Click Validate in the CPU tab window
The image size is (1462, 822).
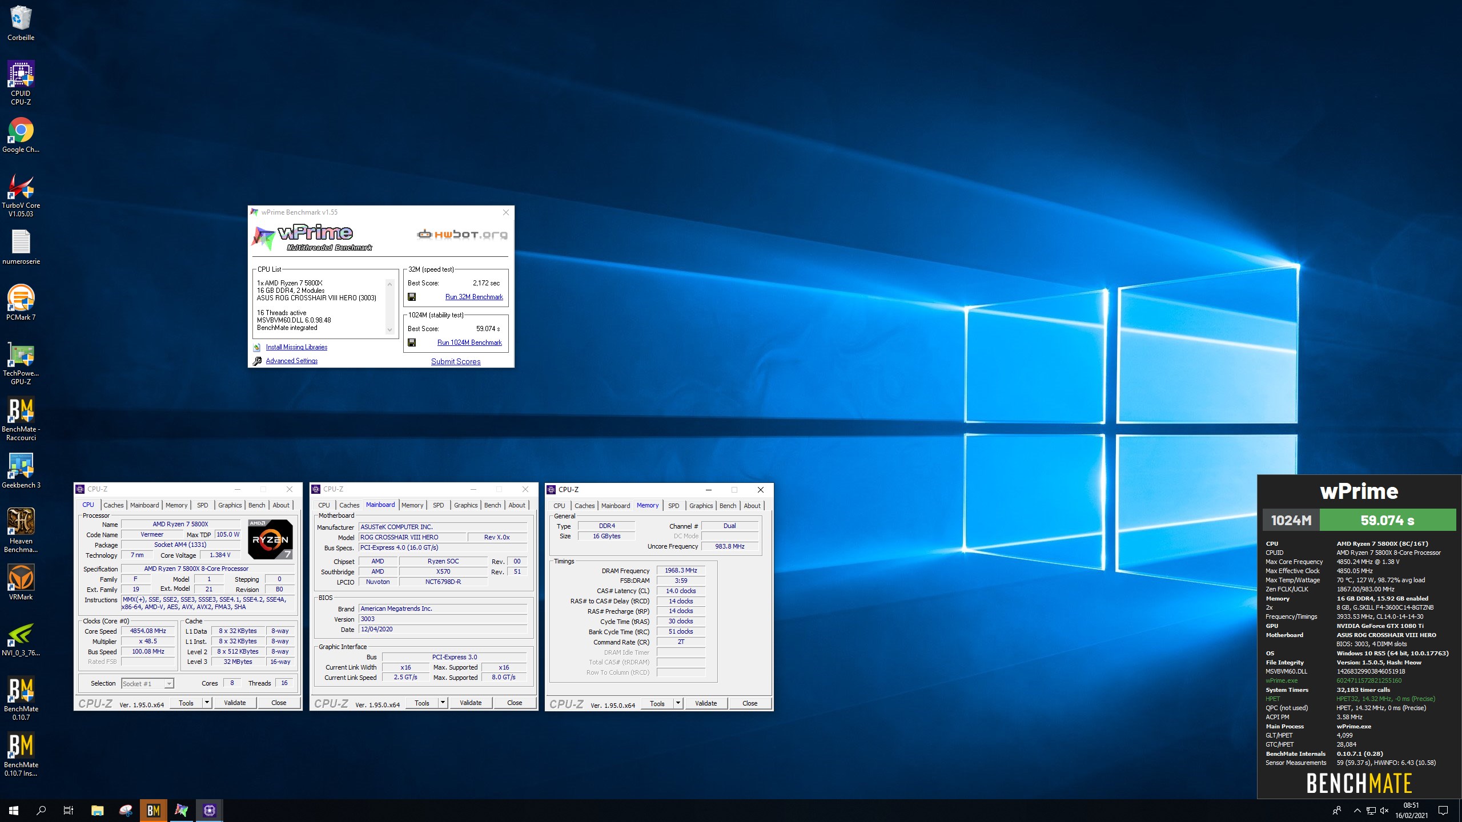coord(235,703)
